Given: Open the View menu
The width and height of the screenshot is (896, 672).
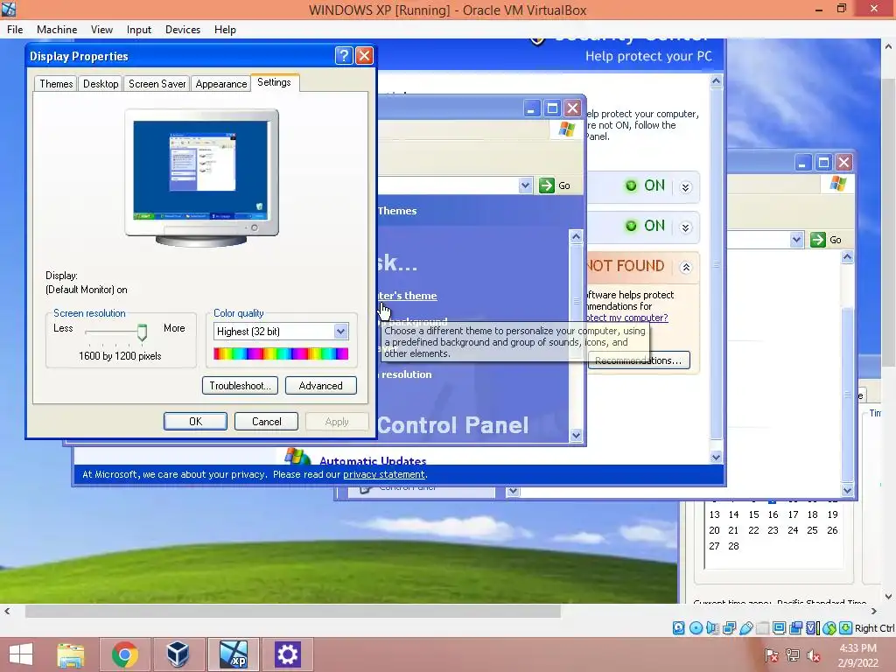Looking at the screenshot, I should tap(101, 30).
